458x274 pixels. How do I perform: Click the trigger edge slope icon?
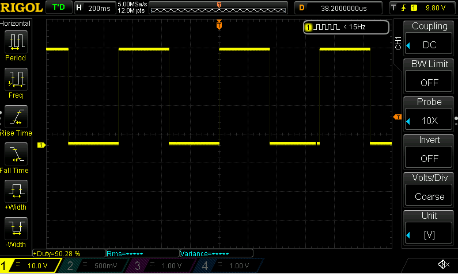pos(404,8)
